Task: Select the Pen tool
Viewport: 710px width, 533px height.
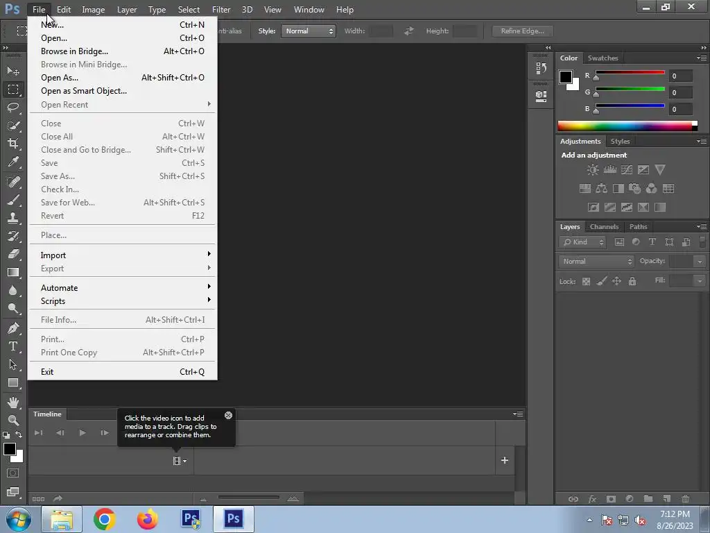Action: pyautogui.click(x=13, y=328)
